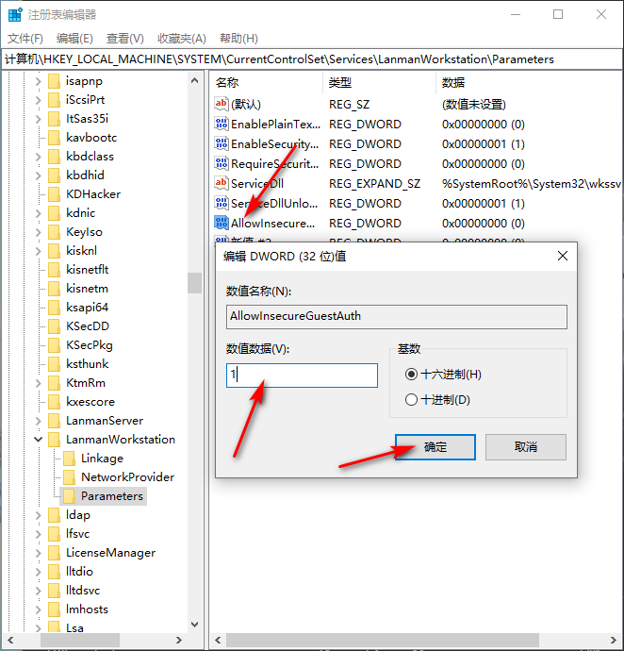The height and width of the screenshot is (651, 624).
Task: Click the Registry Editor icon in title bar
Action: click(14, 15)
